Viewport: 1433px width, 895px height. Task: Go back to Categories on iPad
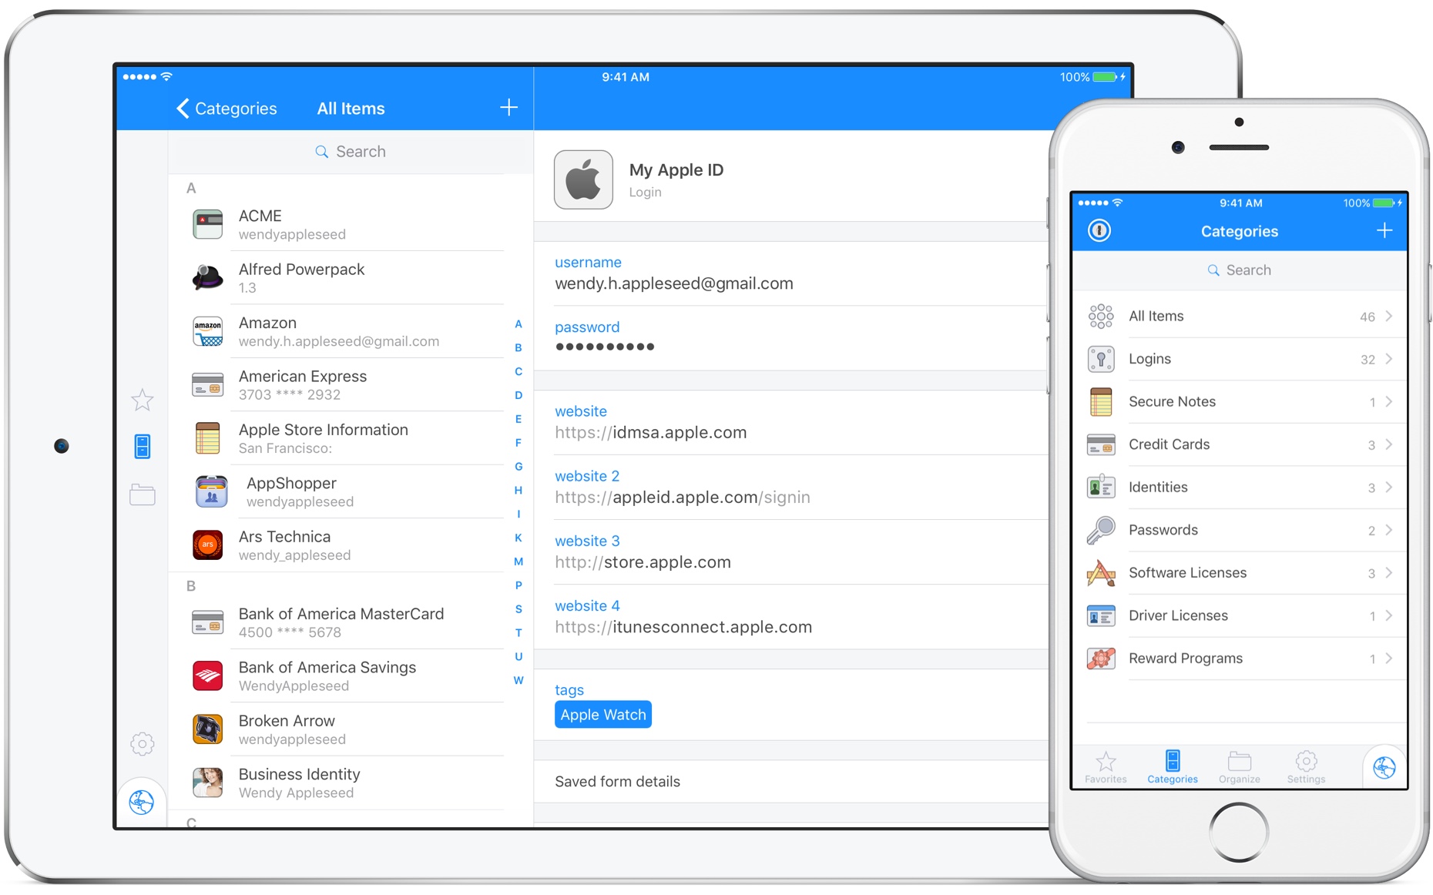[227, 109]
